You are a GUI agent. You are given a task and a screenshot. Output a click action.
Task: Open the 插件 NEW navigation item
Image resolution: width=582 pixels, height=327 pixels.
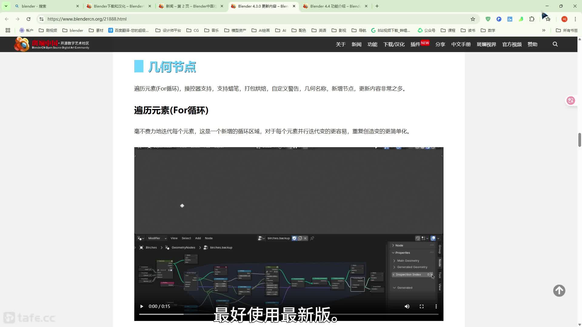pyautogui.click(x=420, y=44)
